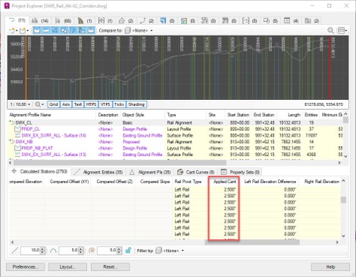The height and width of the screenshot is (277, 356).
Task: Sort by the Start Station column header
Action: point(238,115)
